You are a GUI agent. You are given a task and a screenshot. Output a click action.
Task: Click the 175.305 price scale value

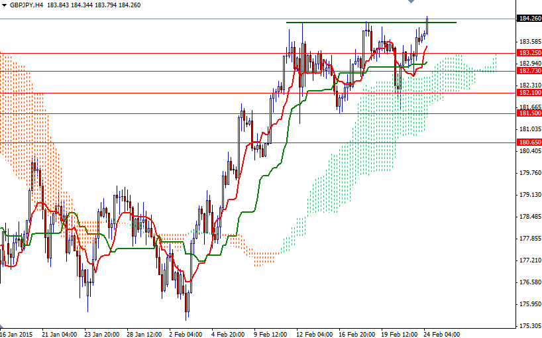[530, 326]
